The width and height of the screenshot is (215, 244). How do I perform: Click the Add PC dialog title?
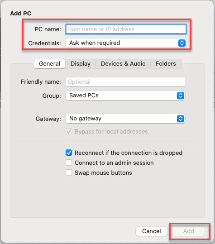point(21,14)
